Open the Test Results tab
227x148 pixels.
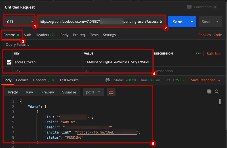pyautogui.click(x=69, y=80)
